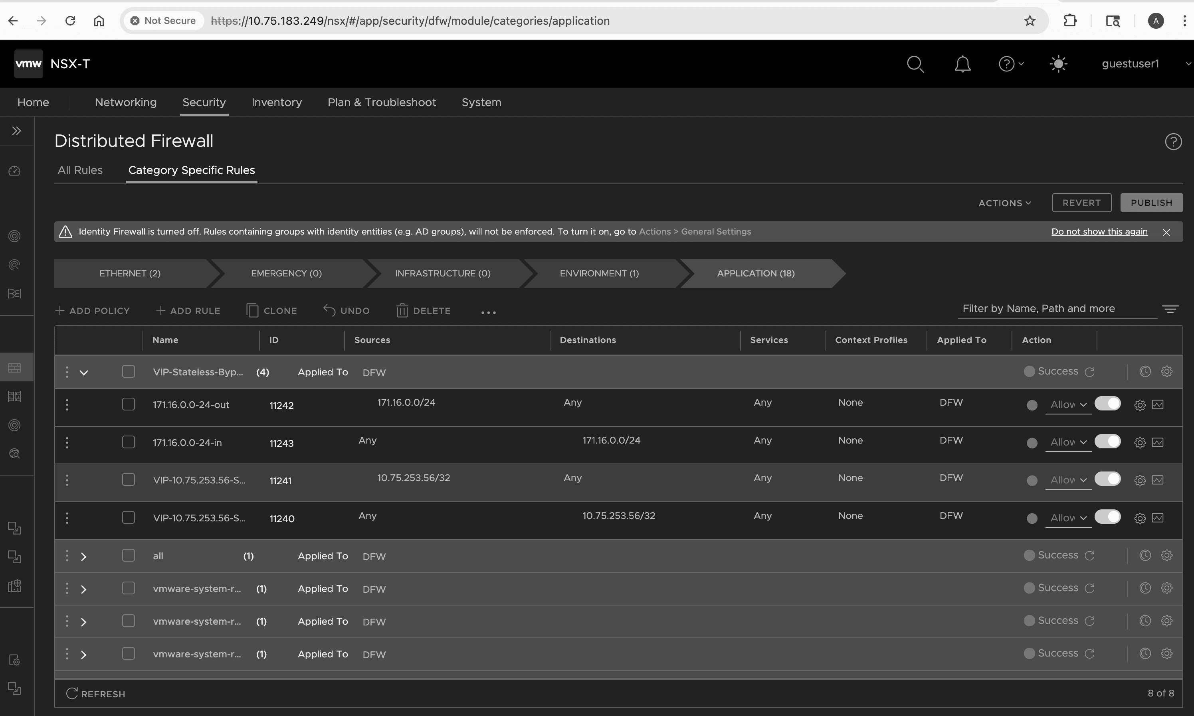Open the Allow action dropdown for rule 11242
The width and height of the screenshot is (1194, 716).
[1067, 405]
